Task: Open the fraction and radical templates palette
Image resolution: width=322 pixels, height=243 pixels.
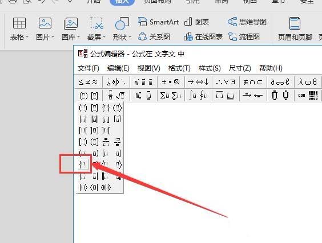Action: [x=116, y=96]
